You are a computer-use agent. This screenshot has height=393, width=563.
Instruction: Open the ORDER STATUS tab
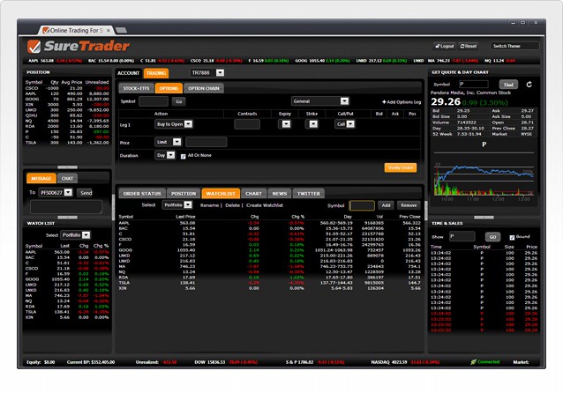[142, 193]
